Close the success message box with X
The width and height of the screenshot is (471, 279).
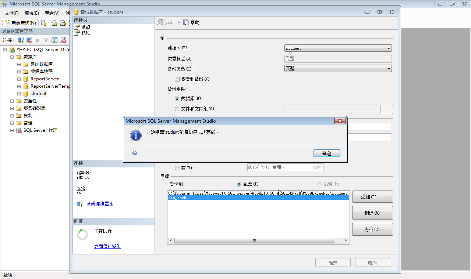point(340,121)
